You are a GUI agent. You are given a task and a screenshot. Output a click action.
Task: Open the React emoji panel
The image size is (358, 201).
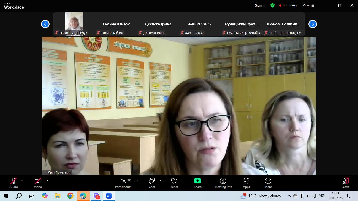(x=174, y=183)
